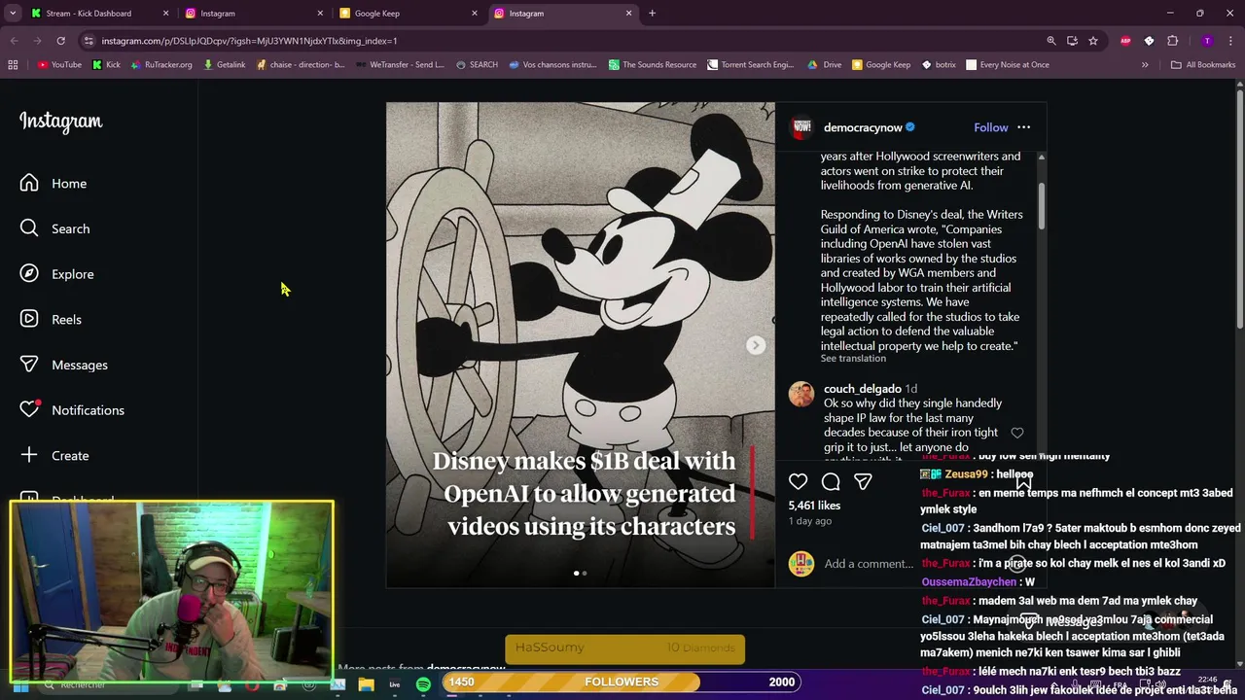Switch to the Stream - Kick Dashboard tab
The height and width of the screenshot is (700, 1245).
100,13
